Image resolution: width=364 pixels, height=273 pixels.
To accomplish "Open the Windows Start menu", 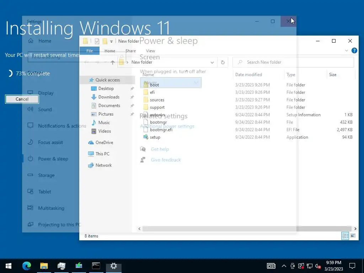I will click(9, 266).
